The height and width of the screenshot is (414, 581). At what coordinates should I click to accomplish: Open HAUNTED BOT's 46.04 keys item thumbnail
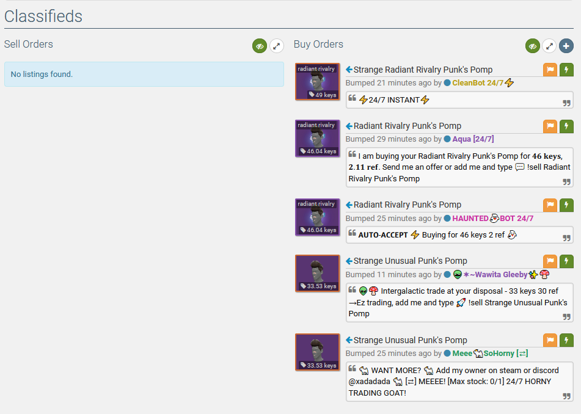click(x=318, y=217)
